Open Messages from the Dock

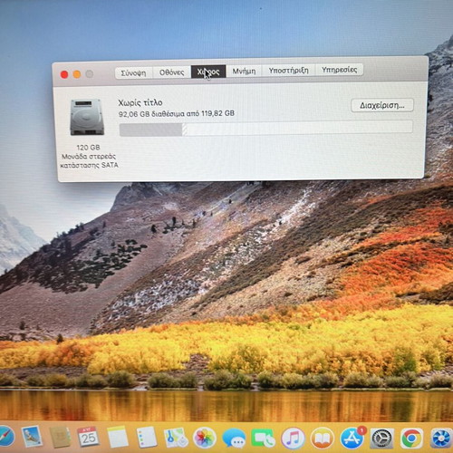click(234, 439)
